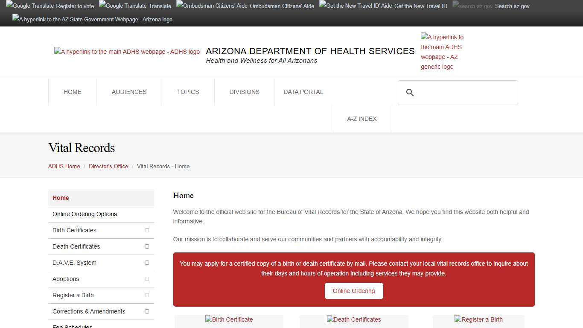This screenshot has height=328, width=583.
Task: Select Online Ordering Options in sidebar
Action: click(x=85, y=214)
